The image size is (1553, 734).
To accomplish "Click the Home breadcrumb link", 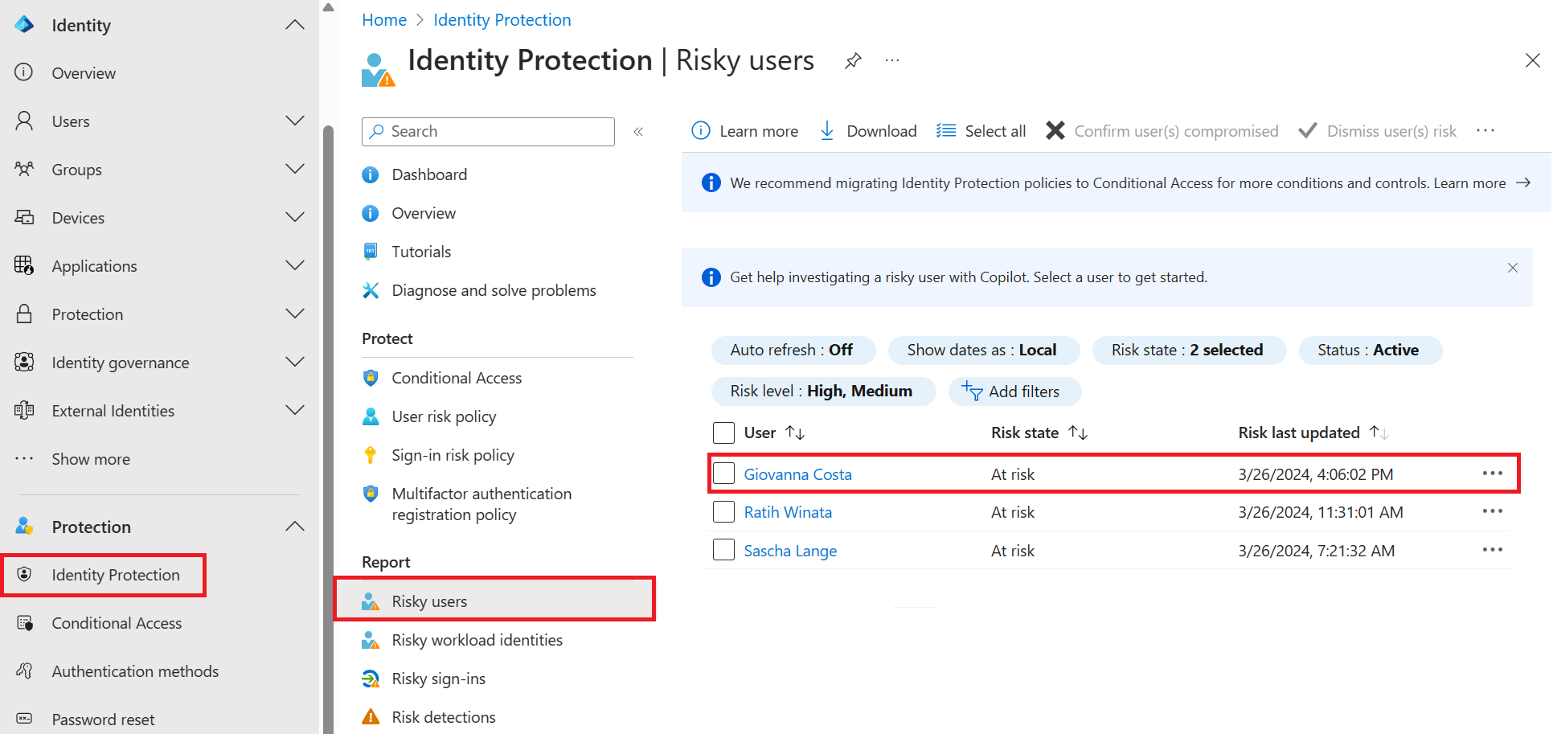I will [x=383, y=19].
